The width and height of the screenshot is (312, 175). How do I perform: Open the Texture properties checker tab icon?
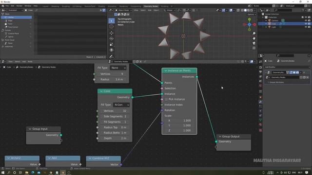pos(260,130)
